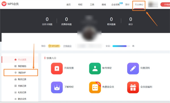Open the 特权 navigation tab
The image size is (170, 103).
click(80, 5)
